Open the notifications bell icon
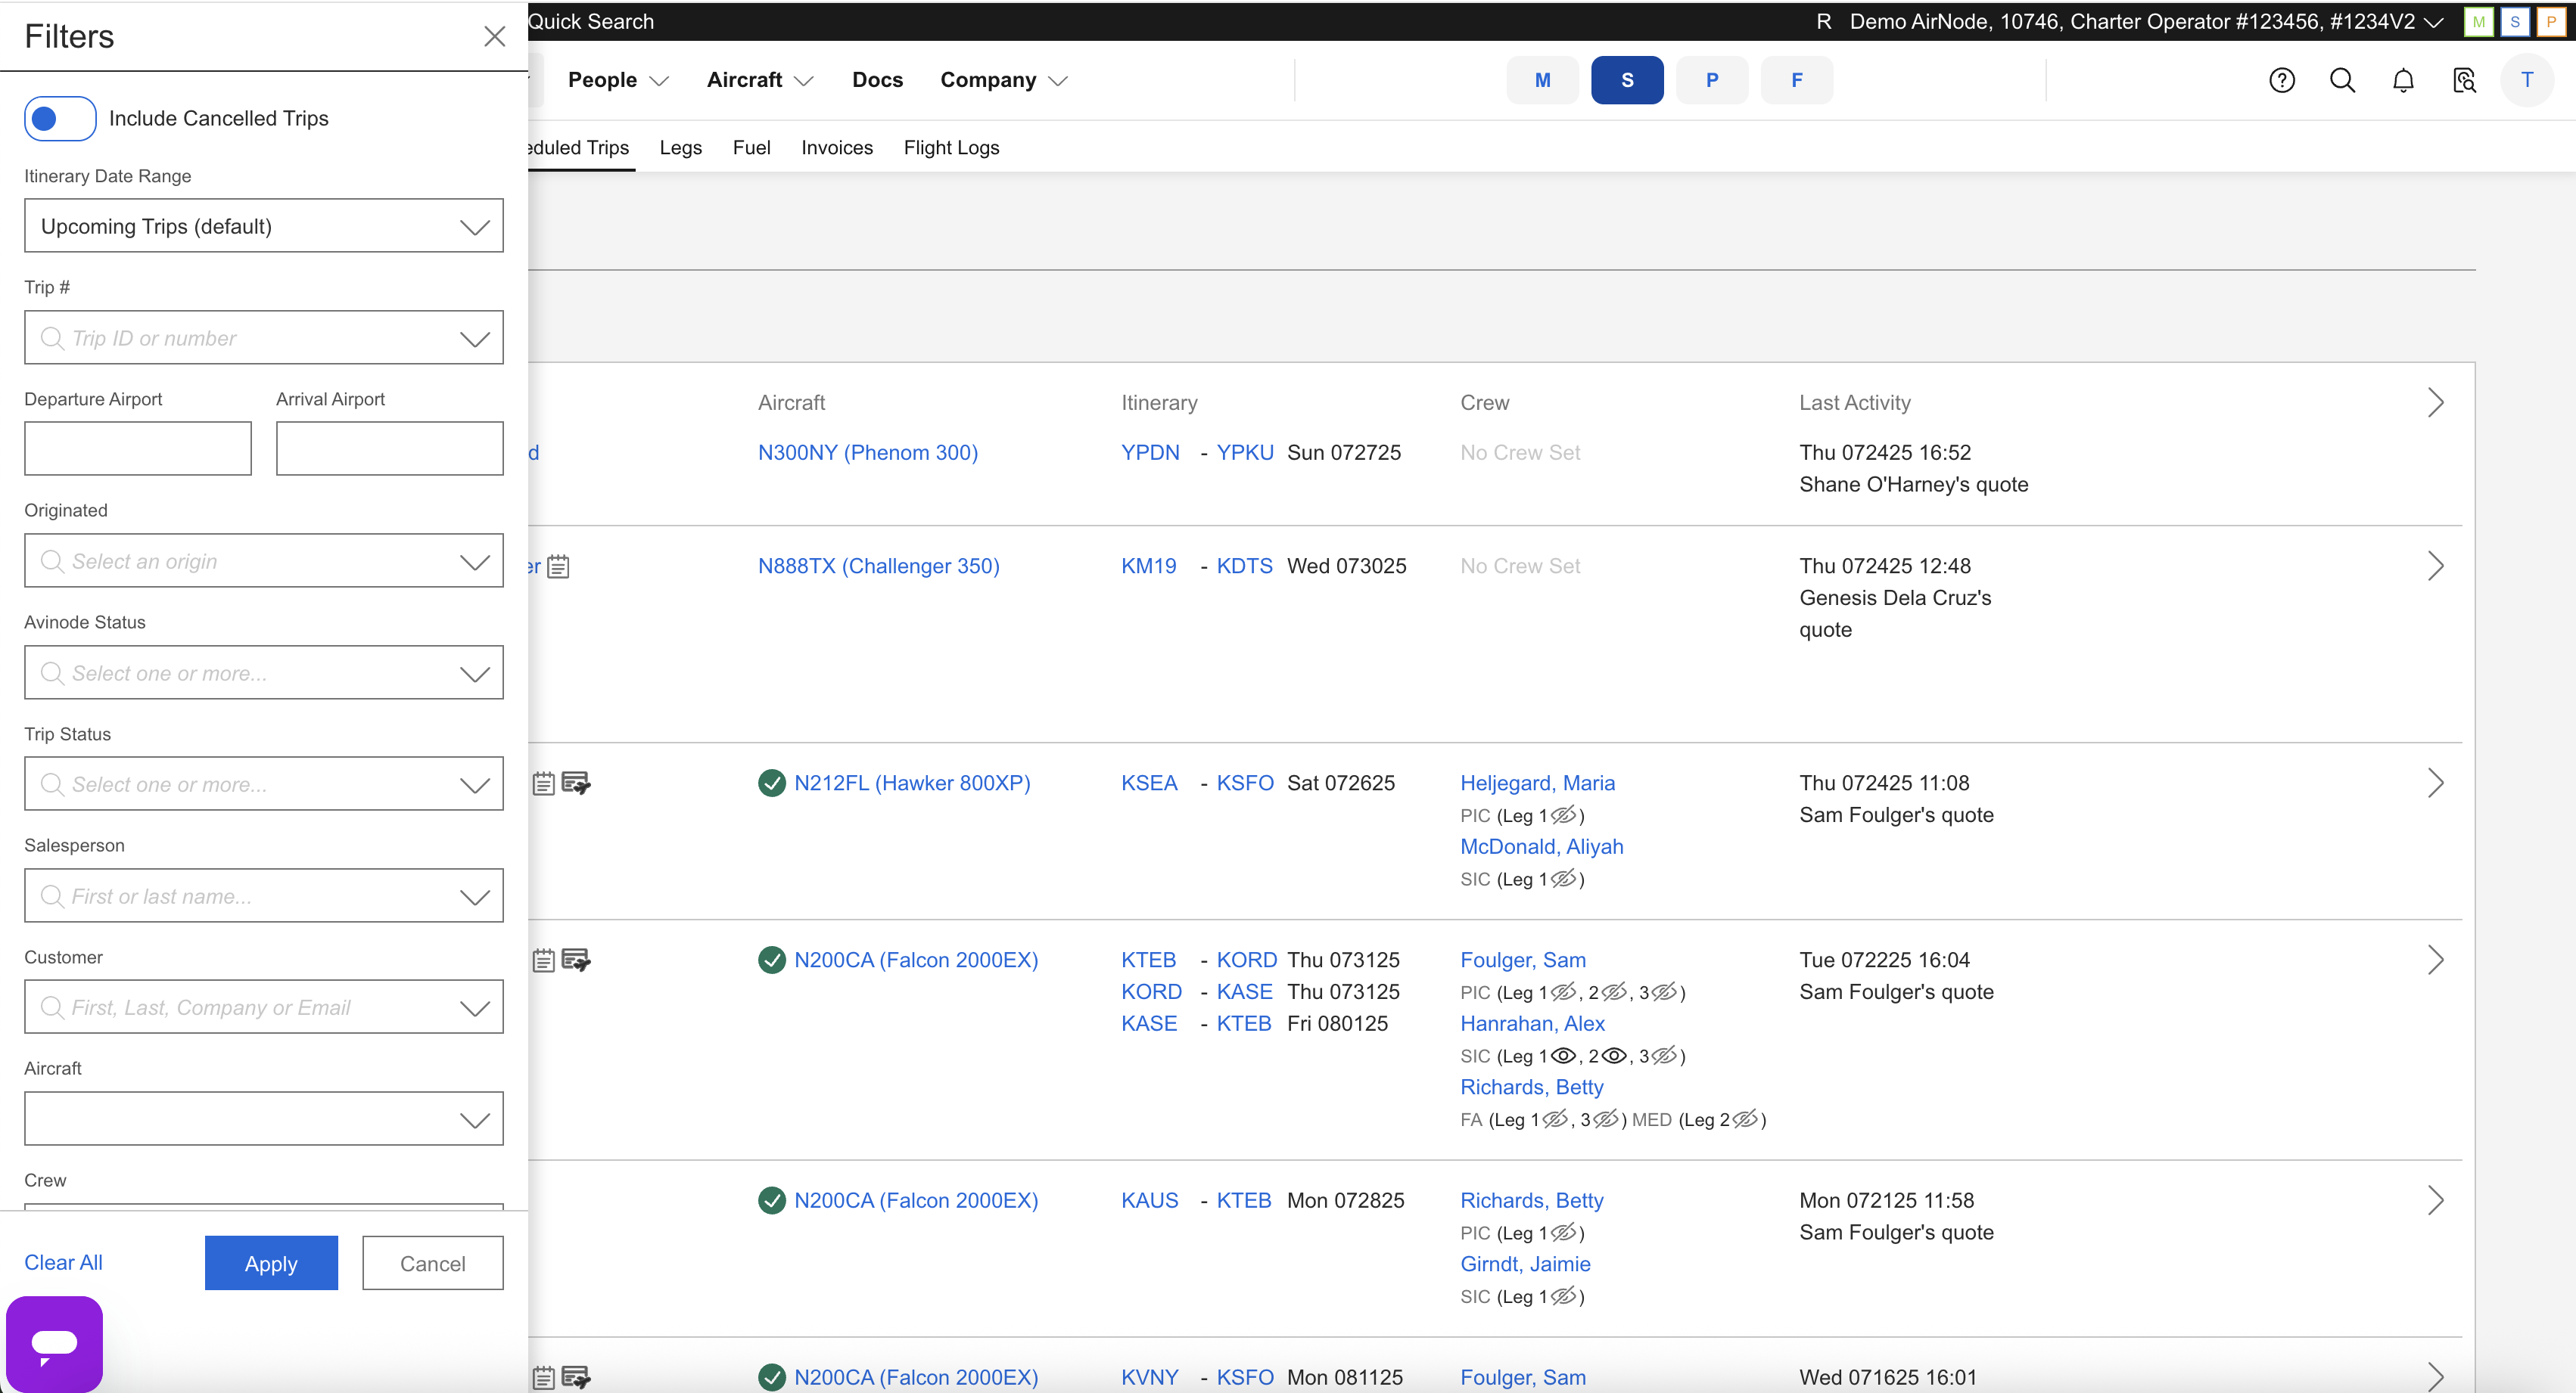Image resolution: width=2576 pixels, height=1393 pixels. pos(2403,80)
